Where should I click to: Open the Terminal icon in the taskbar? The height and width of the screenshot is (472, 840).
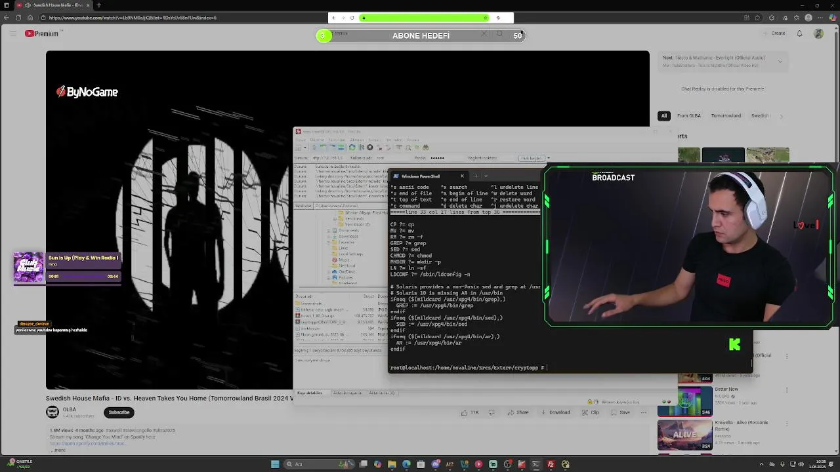tap(536, 464)
